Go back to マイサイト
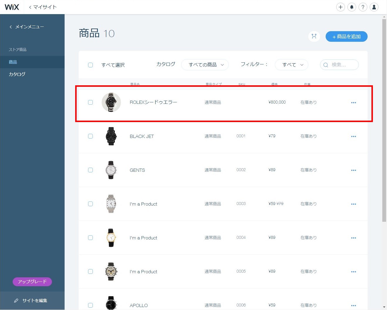This screenshot has width=387, height=310. coord(43,7)
